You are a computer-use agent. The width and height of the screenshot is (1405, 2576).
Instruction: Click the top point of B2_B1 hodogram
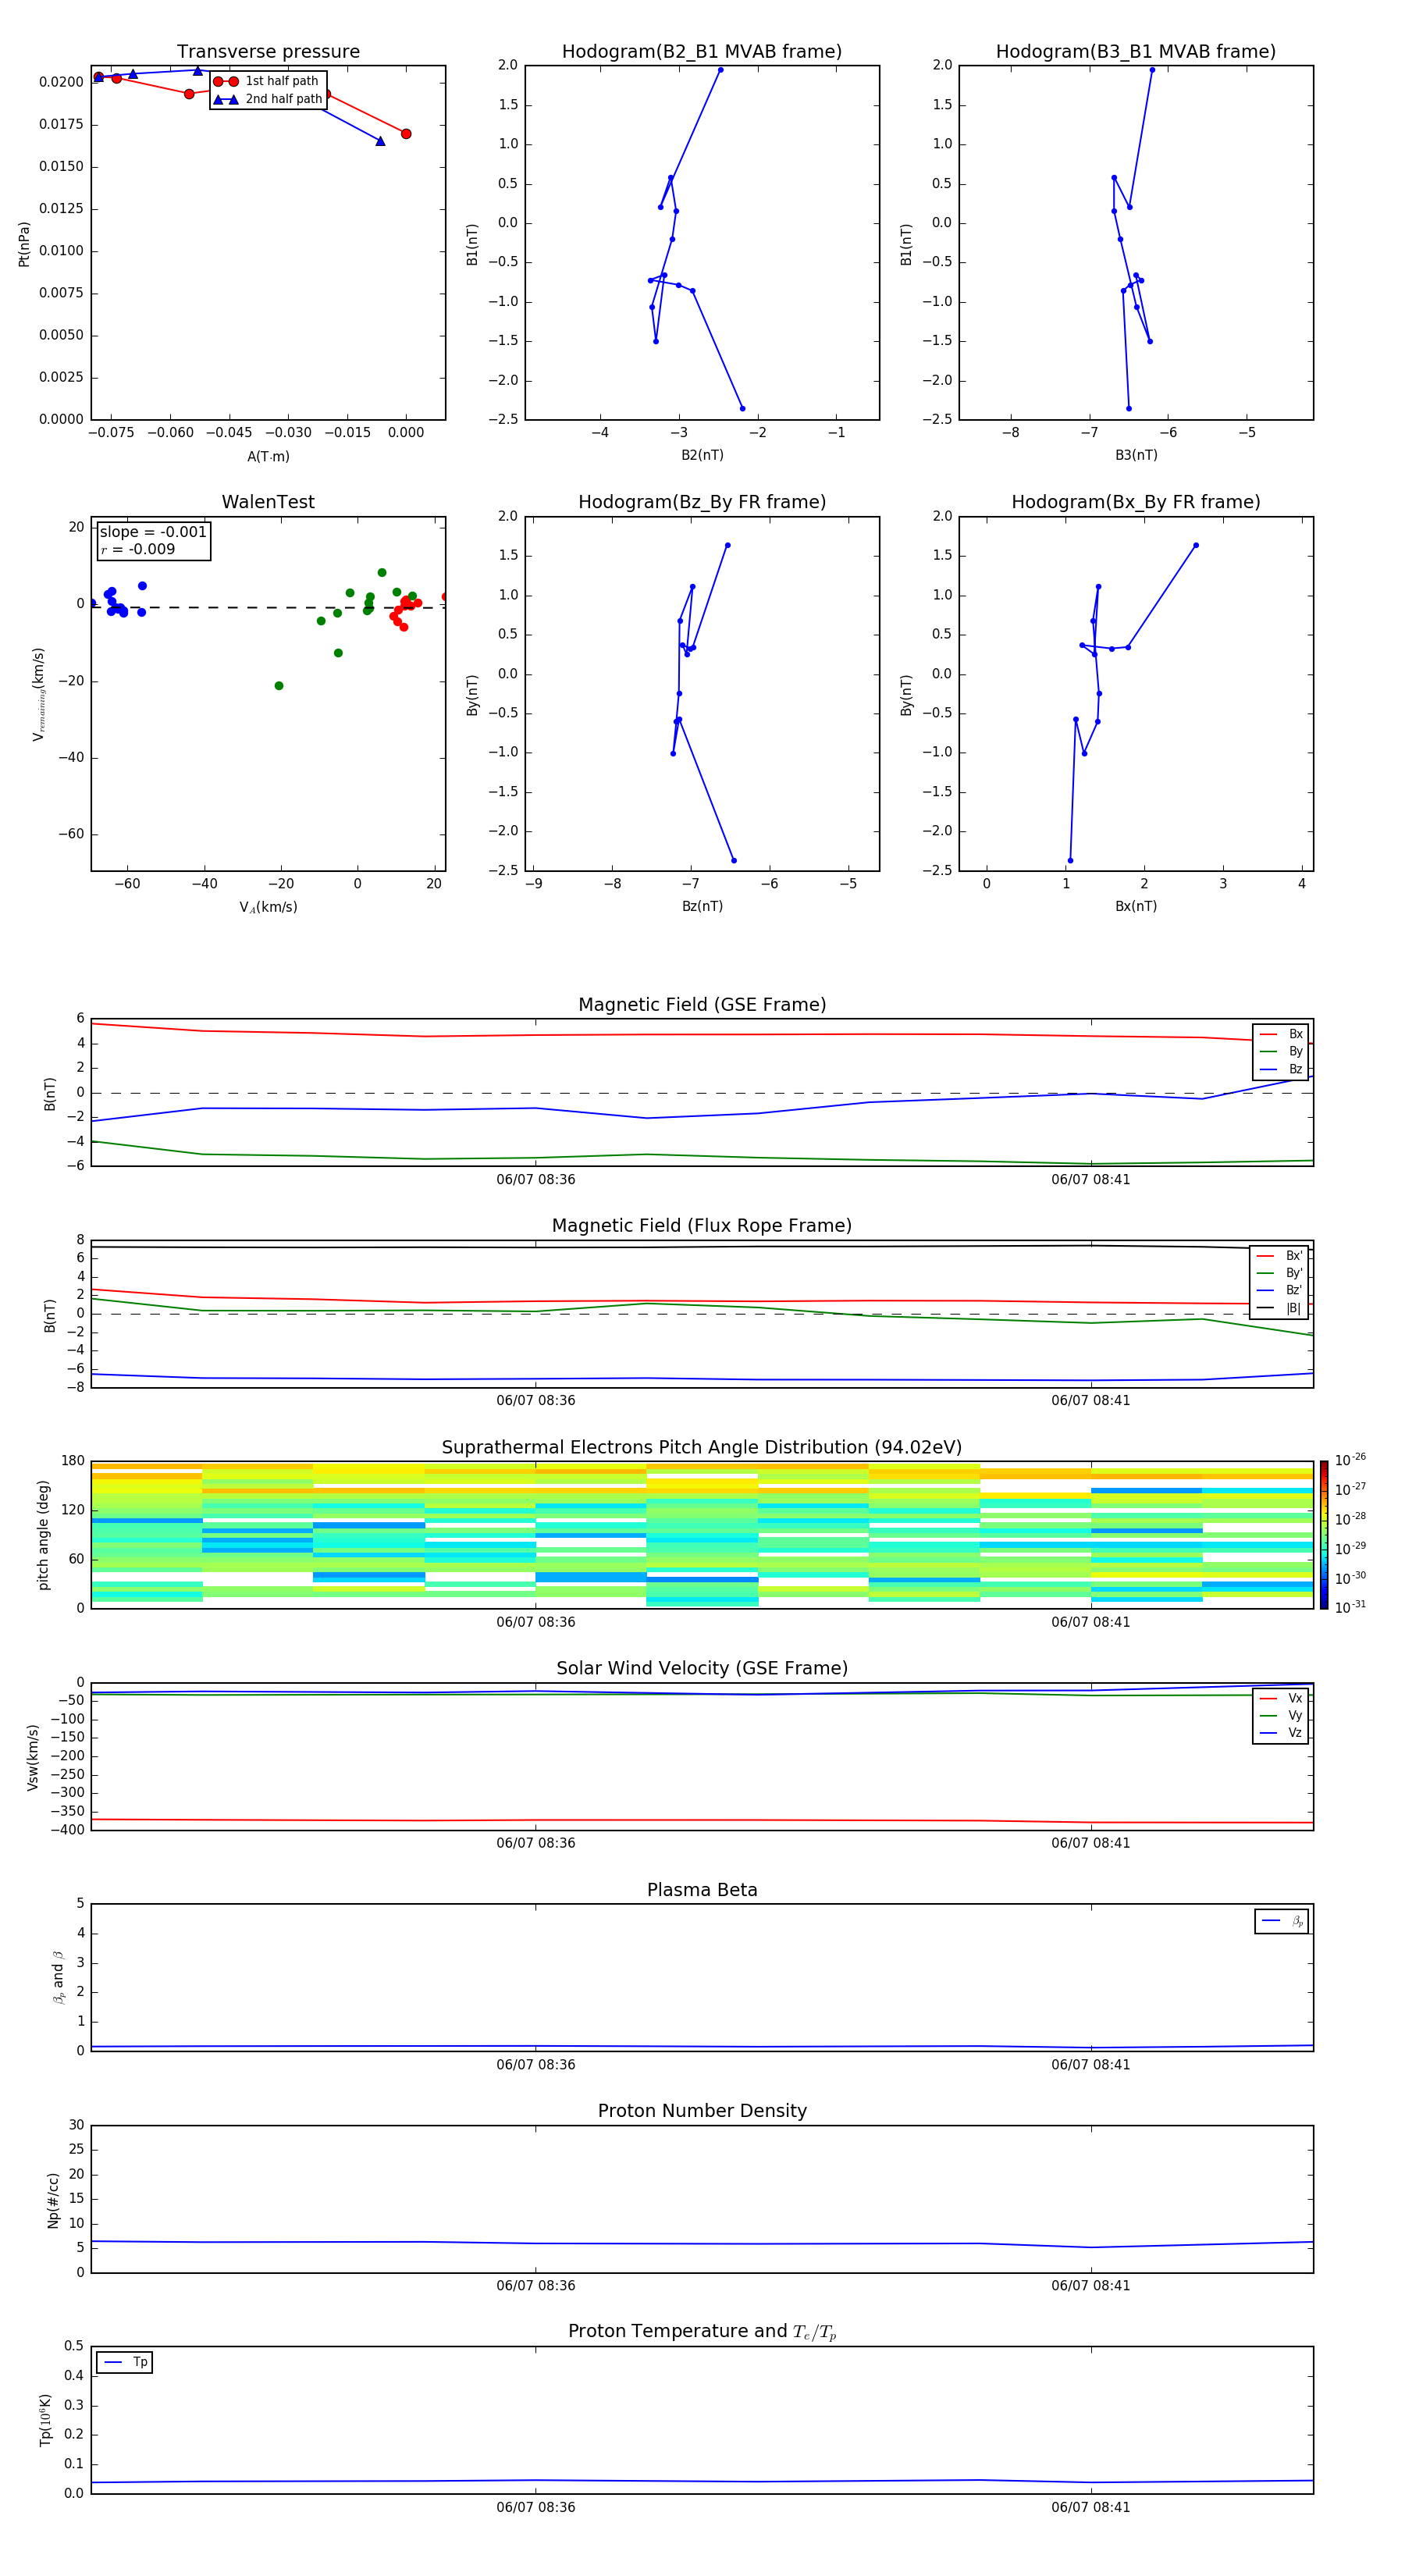pyautogui.click(x=720, y=70)
